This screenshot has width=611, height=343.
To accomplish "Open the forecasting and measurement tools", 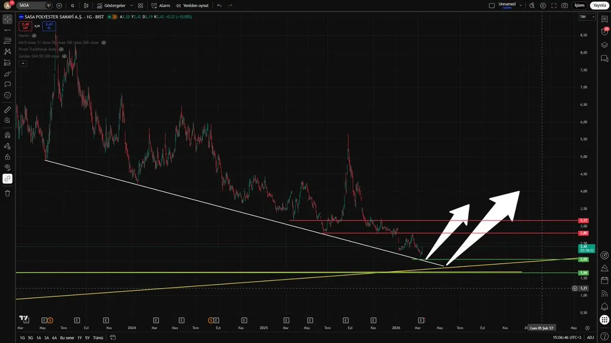I will pyautogui.click(x=8, y=63).
